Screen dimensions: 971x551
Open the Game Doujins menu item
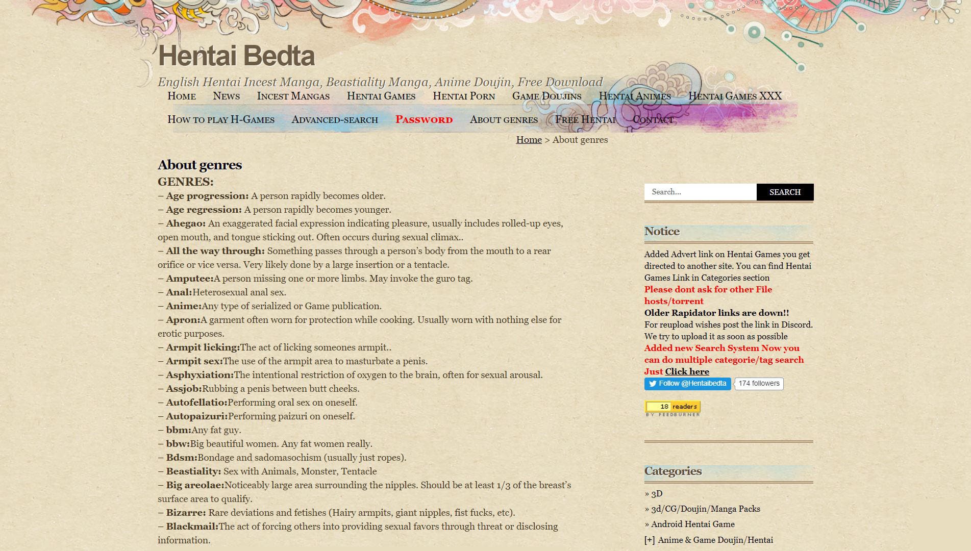pyautogui.click(x=546, y=96)
